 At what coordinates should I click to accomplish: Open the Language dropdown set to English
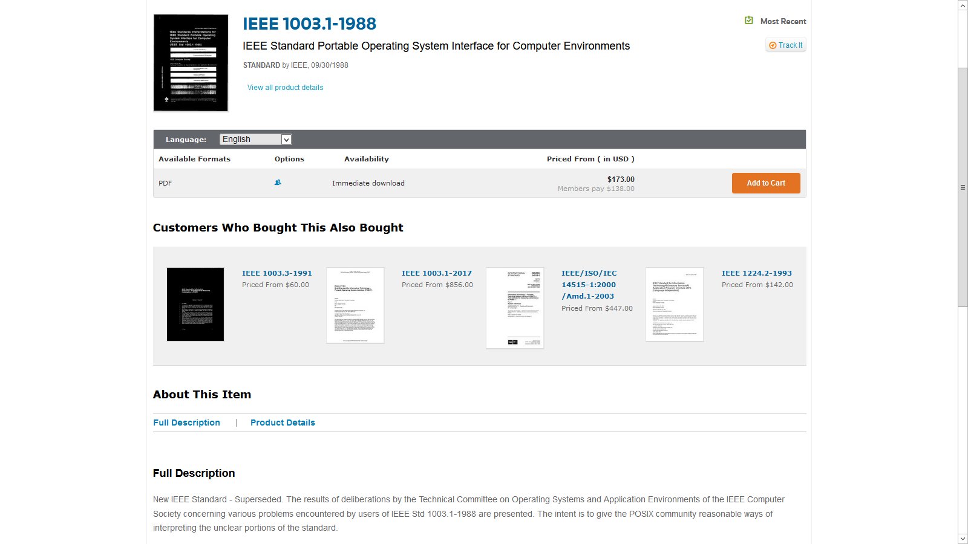pos(255,140)
